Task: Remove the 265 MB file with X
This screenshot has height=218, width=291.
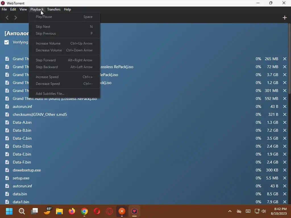Action: [285, 59]
